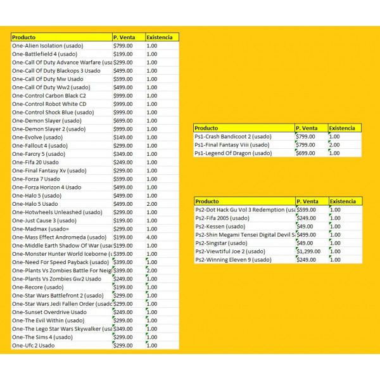Click Ps1-Final Fantasy Viii (usado)
This screenshot has height=380, width=380.
[244, 145]
